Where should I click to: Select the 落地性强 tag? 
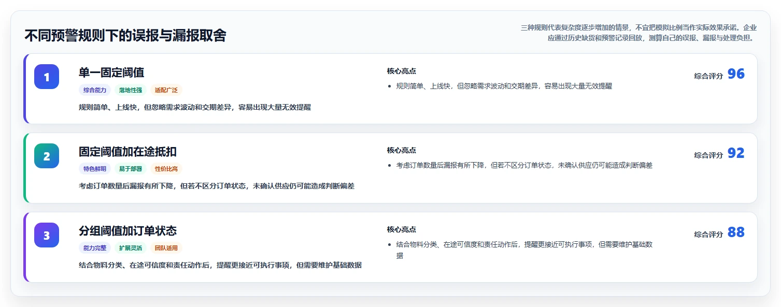[x=131, y=90]
